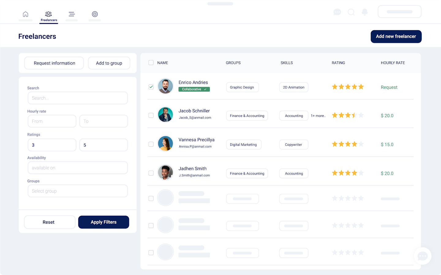Expand the 1+ more skills for Jacob
Screen dimensions: 441x275
pyautogui.click(x=318, y=116)
